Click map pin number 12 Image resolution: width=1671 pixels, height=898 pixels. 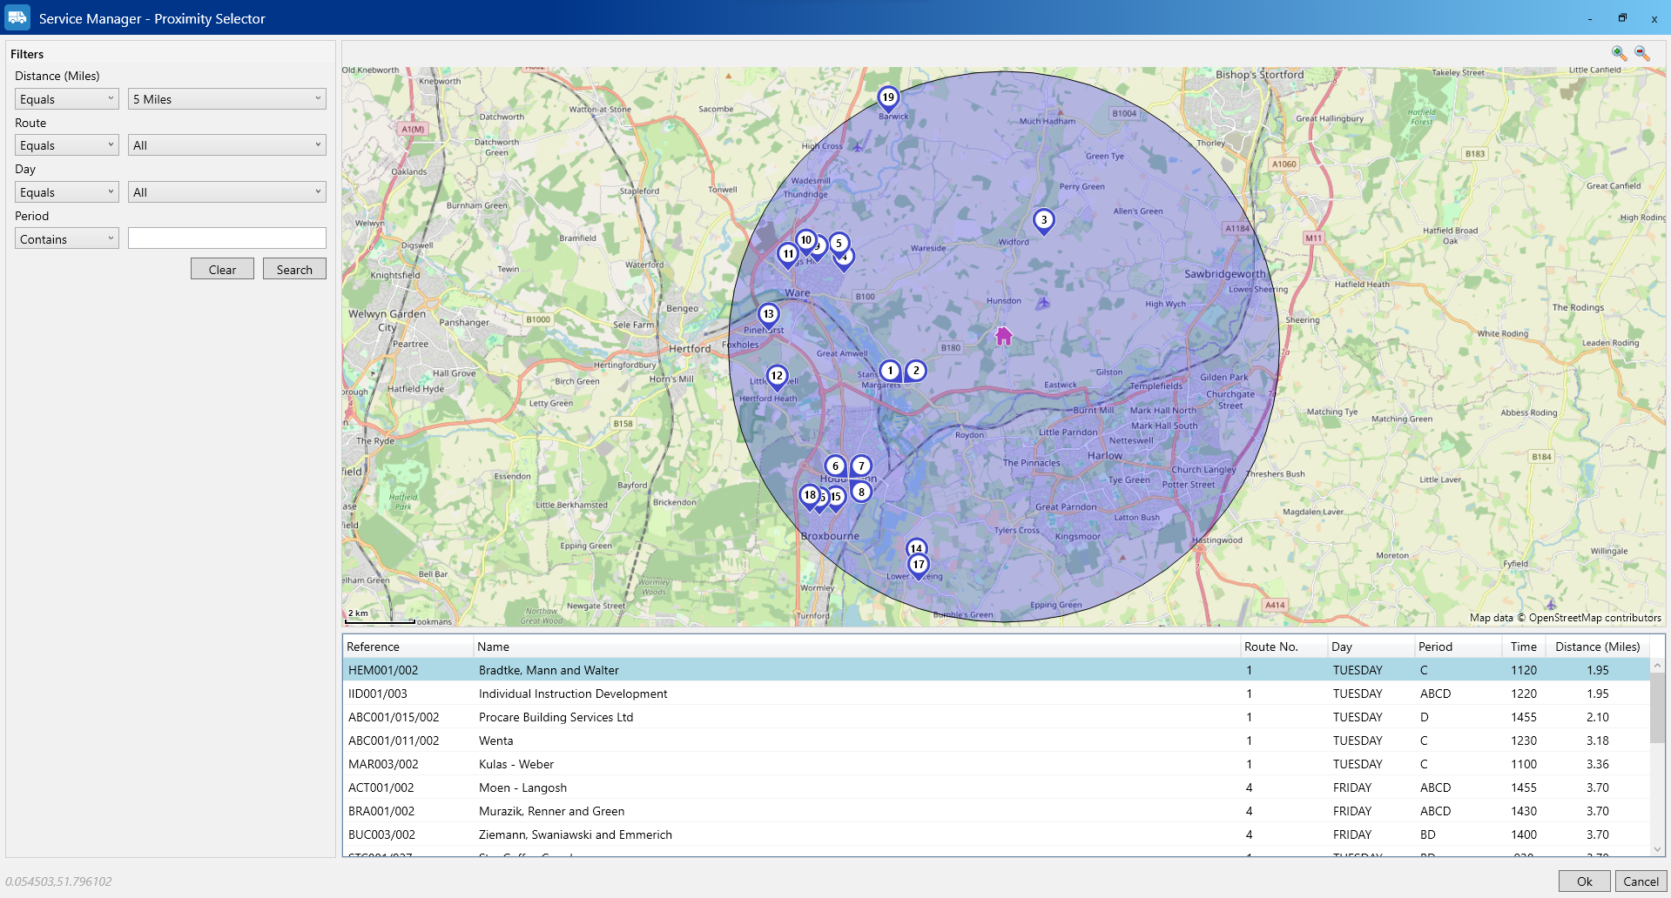click(x=777, y=376)
